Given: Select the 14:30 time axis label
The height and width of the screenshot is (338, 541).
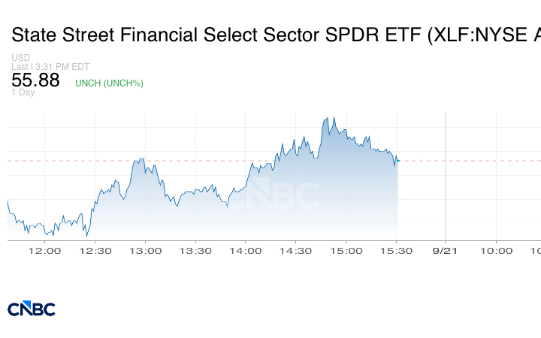Looking at the screenshot, I should (x=296, y=251).
